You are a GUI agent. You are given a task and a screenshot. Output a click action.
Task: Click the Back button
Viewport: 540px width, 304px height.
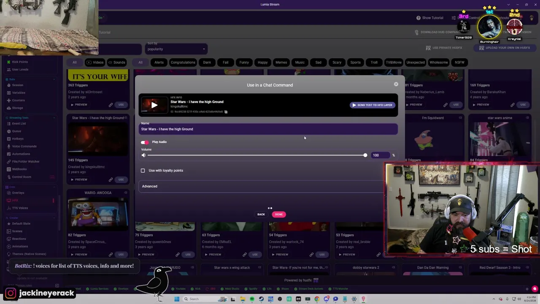[x=261, y=214]
